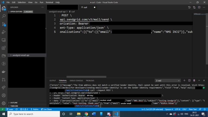
Task: Open the Extensions view
Action: [x=4, y=48]
